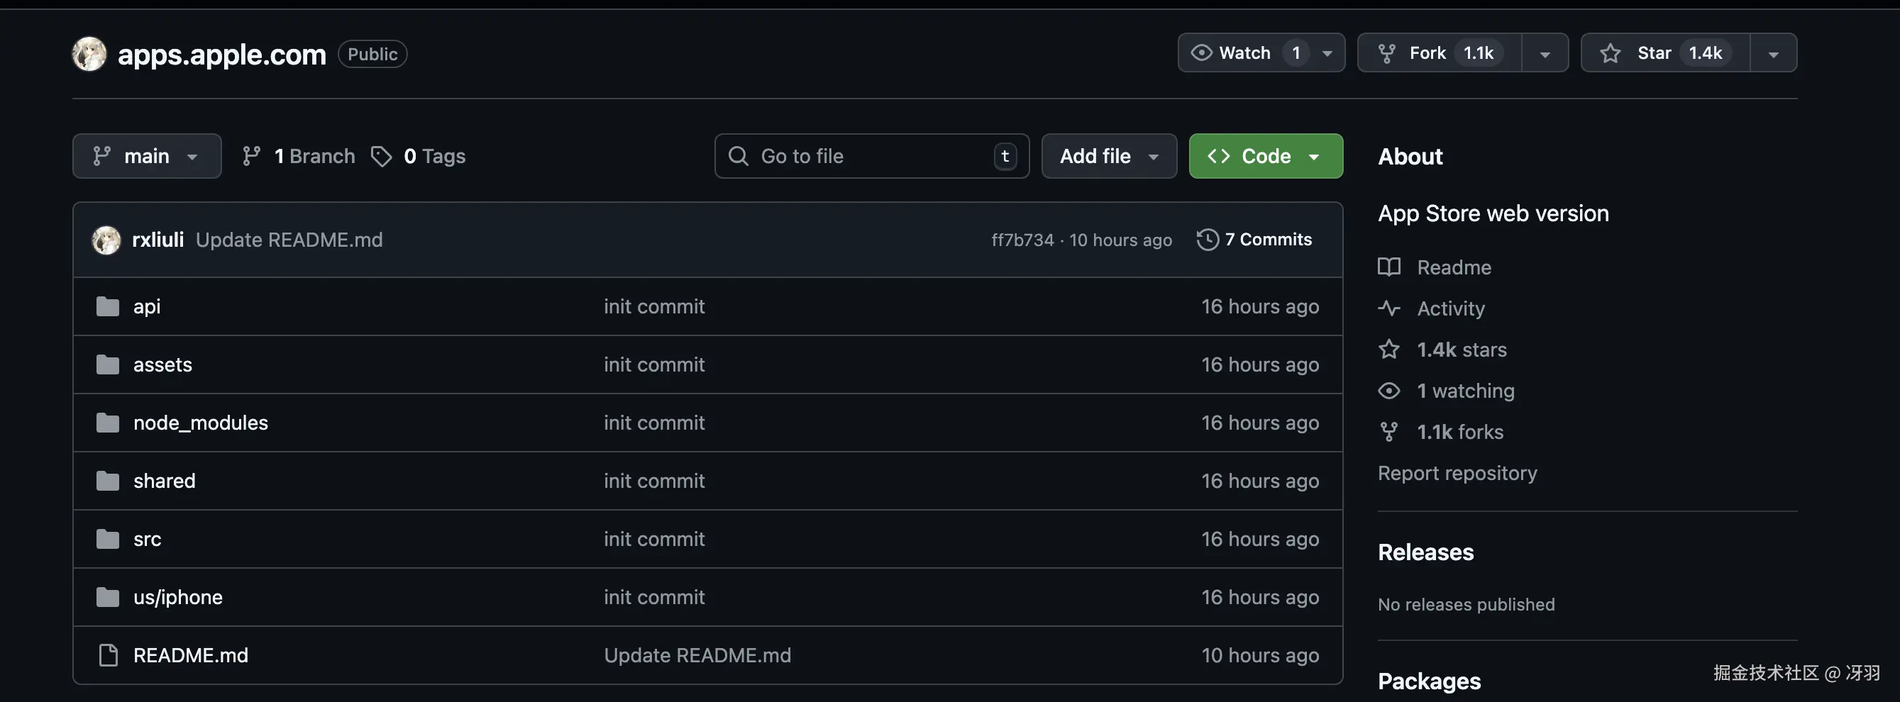Screen dimensions: 1900x702
Task: Click the rxliuli commit author avatar
Action: (106, 240)
